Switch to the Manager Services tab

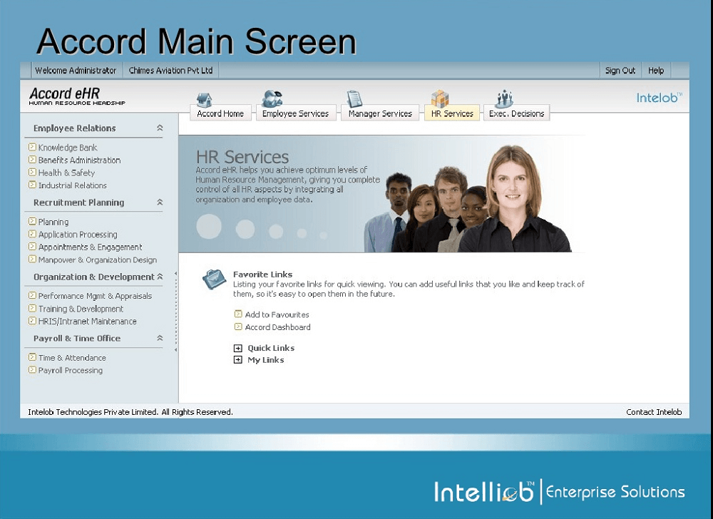coord(380,113)
